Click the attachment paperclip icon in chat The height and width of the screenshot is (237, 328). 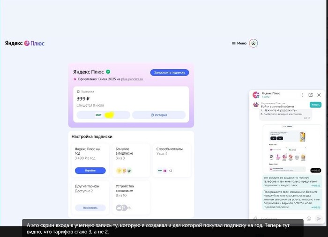pyautogui.click(x=255, y=218)
